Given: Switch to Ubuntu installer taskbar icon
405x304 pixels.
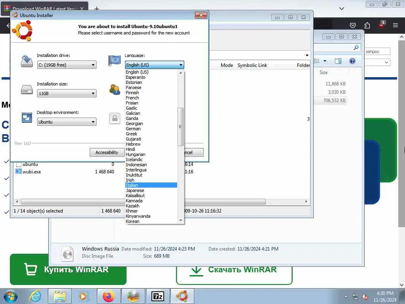Looking at the screenshot, I should click(x=182, y=296).
